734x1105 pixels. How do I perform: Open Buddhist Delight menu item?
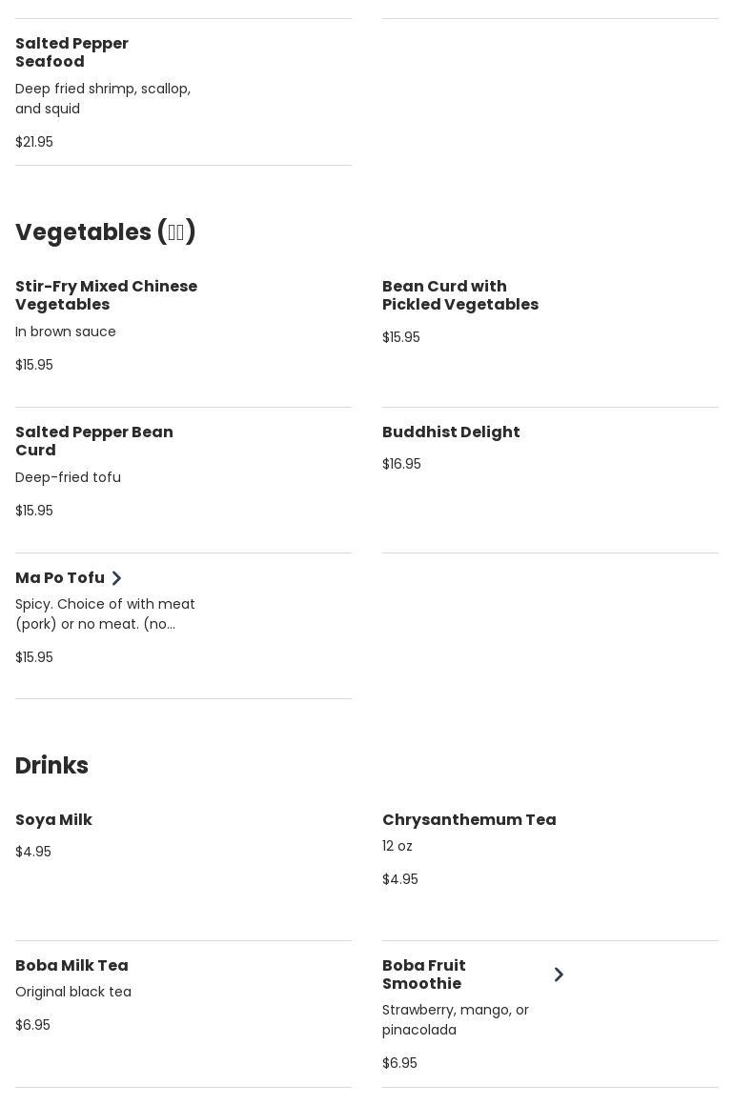pos(451,432)
